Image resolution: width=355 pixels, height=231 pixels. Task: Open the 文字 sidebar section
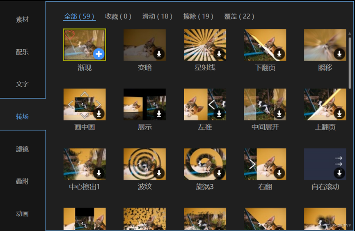22,84
